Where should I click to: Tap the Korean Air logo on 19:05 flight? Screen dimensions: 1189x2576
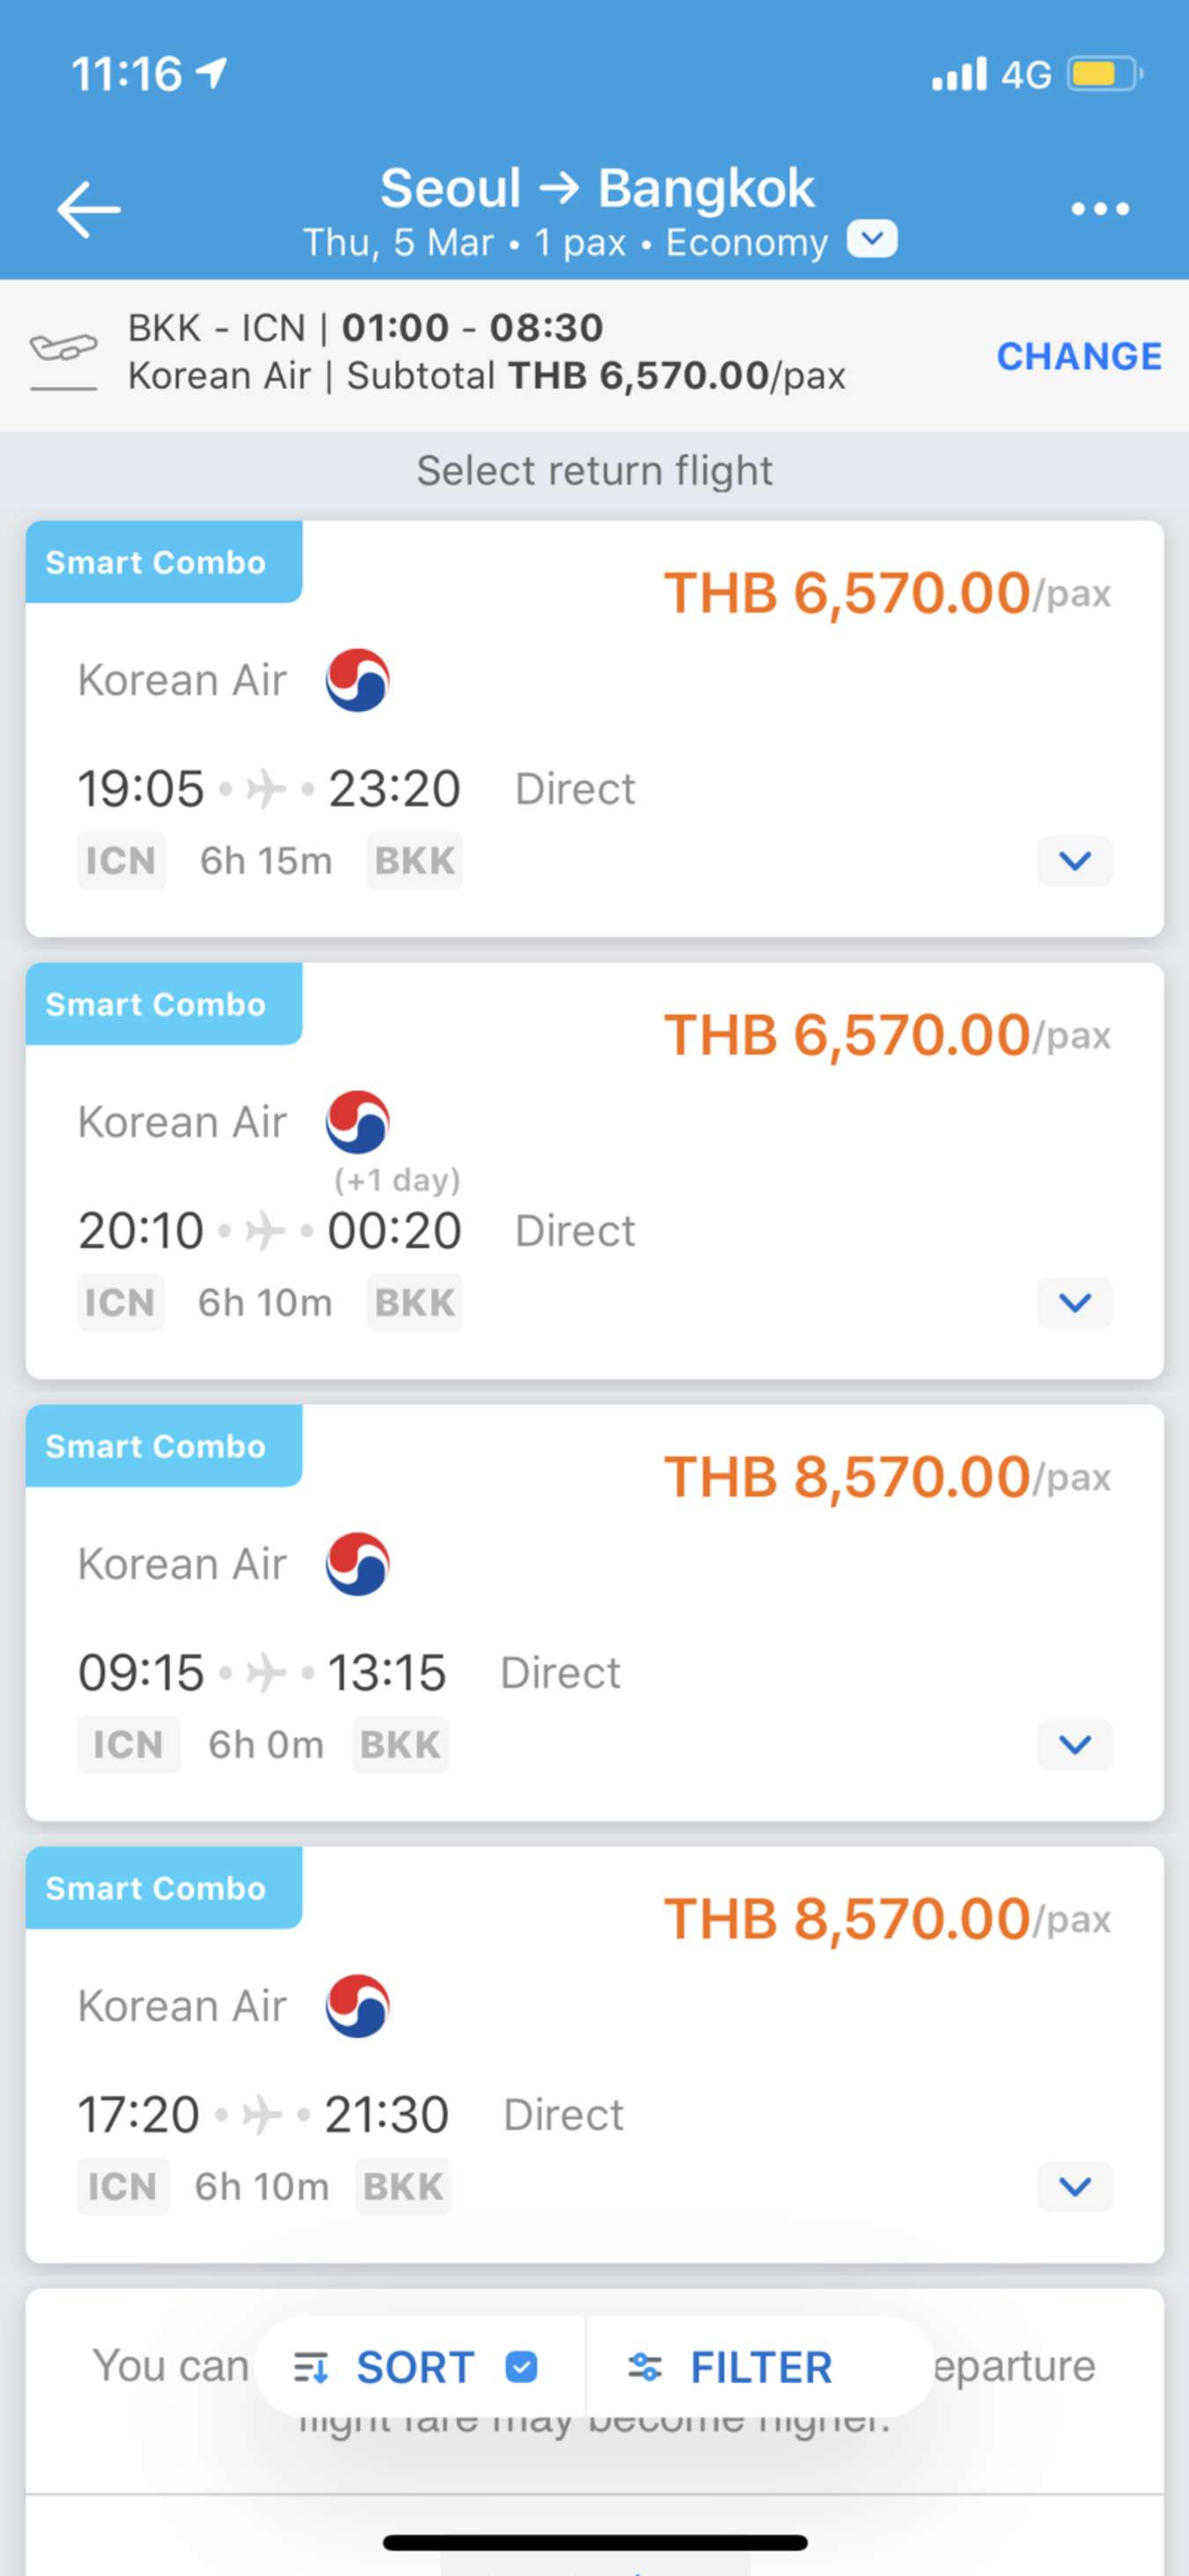[x=358, y=680]
